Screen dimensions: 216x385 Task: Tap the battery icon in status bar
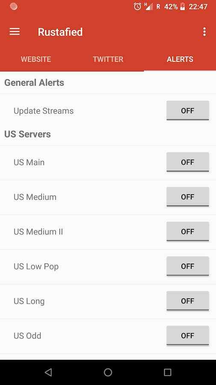(182, 6)
